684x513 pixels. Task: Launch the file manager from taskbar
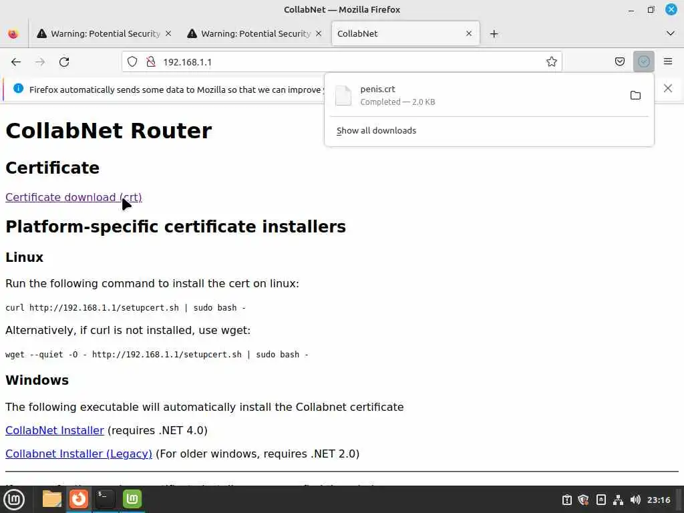point(52,499)
